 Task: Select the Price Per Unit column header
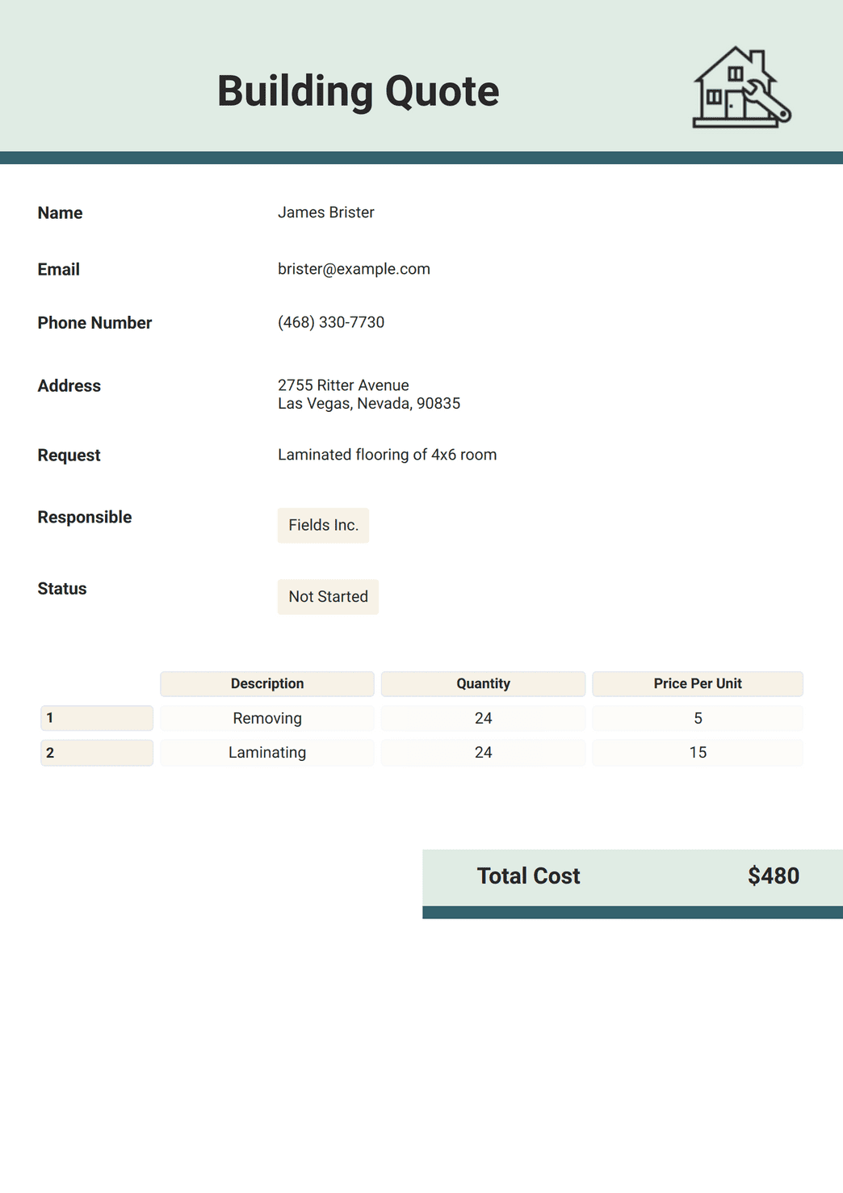click(698, 683)
